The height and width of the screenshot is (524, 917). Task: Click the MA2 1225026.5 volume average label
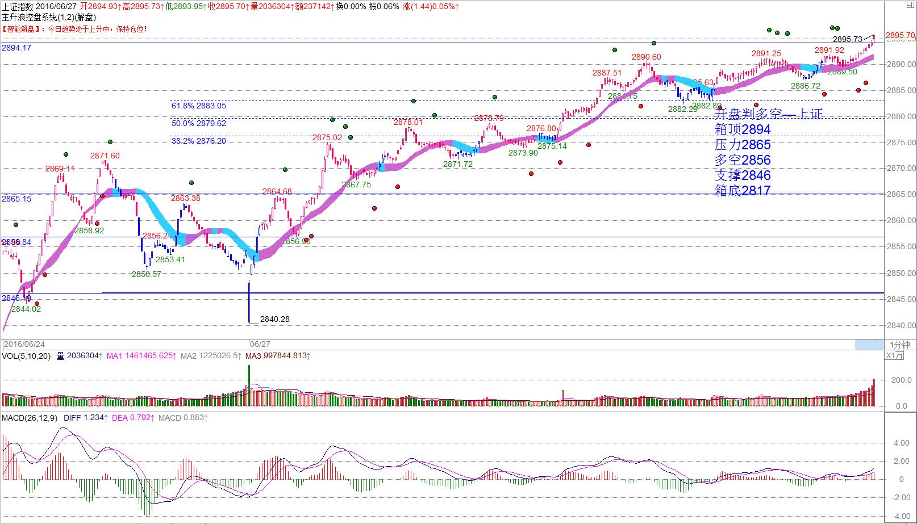click(x=211, y=356)
